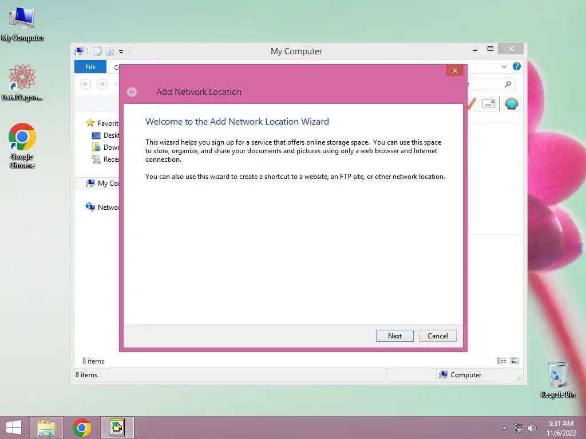This screenshot has height=439, width=586.
Task: Click the Explorer back navigation arrow
Action: 86,84
